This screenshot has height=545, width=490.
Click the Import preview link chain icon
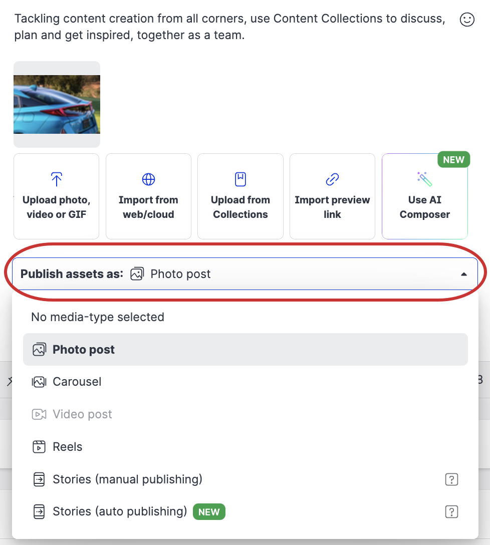tap(332, 179)
